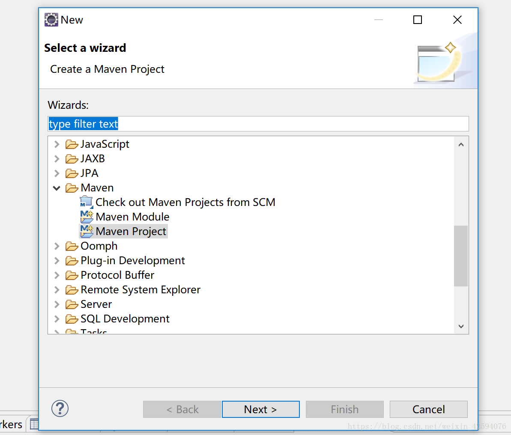Screen dimensions: 511x435
Task: Expand the Remote System Explorer category
Action: (57, 290)
